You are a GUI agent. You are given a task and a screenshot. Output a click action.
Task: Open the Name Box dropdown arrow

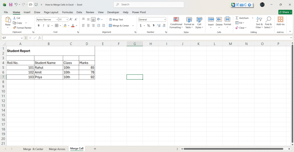[22, 38]
